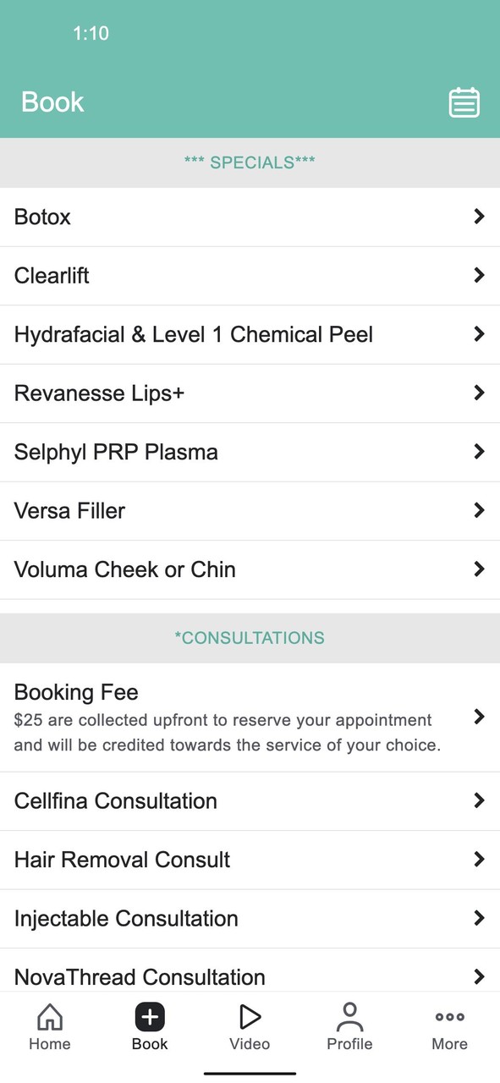
Task: Select the Hair Removal Consult listing
Action: (250, 860)
